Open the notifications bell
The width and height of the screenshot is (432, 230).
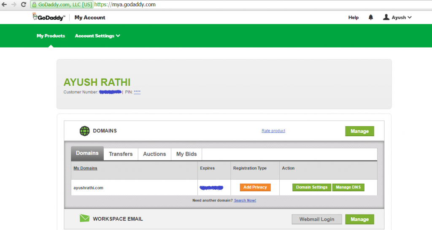371,17
